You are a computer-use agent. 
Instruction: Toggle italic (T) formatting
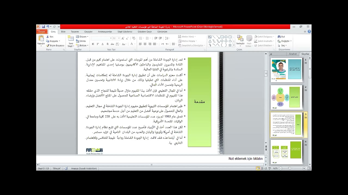pyautogui.click(x=98, y=44)
